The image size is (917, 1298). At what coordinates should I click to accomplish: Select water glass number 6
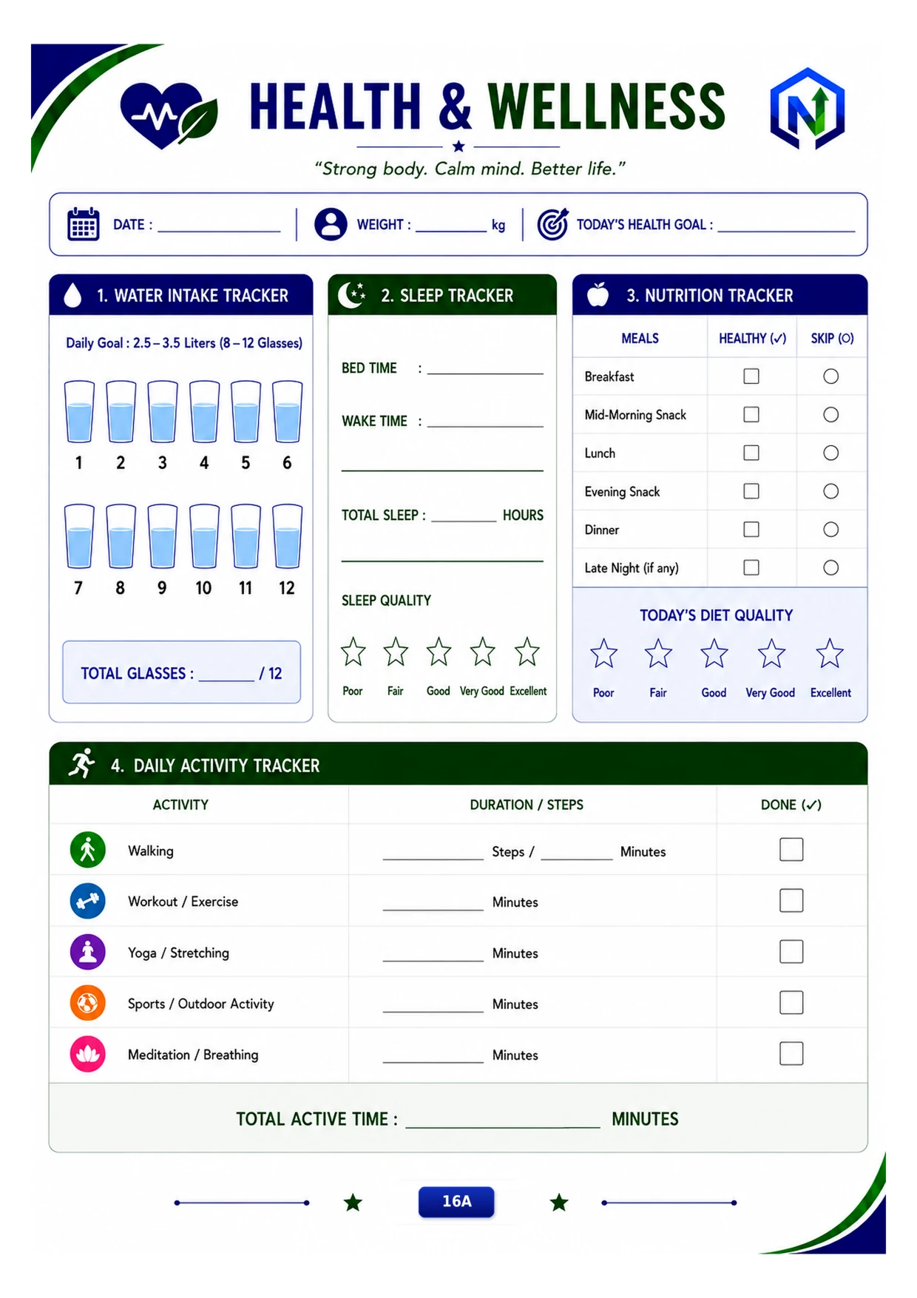click(x=287, y=411)
